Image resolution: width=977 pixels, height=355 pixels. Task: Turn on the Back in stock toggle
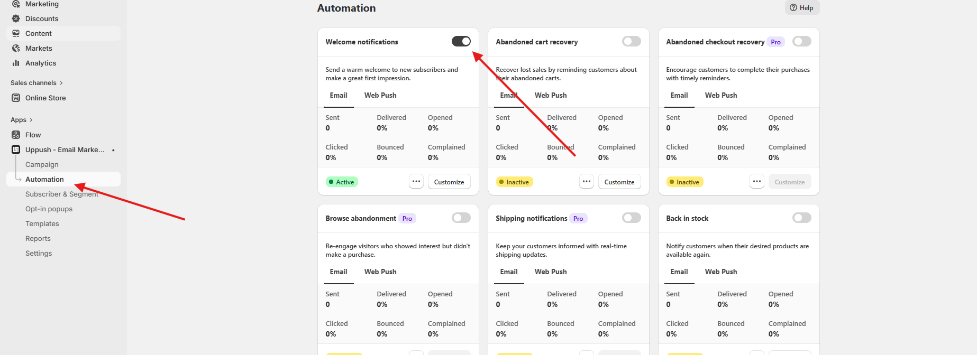[x=801, y=218]
